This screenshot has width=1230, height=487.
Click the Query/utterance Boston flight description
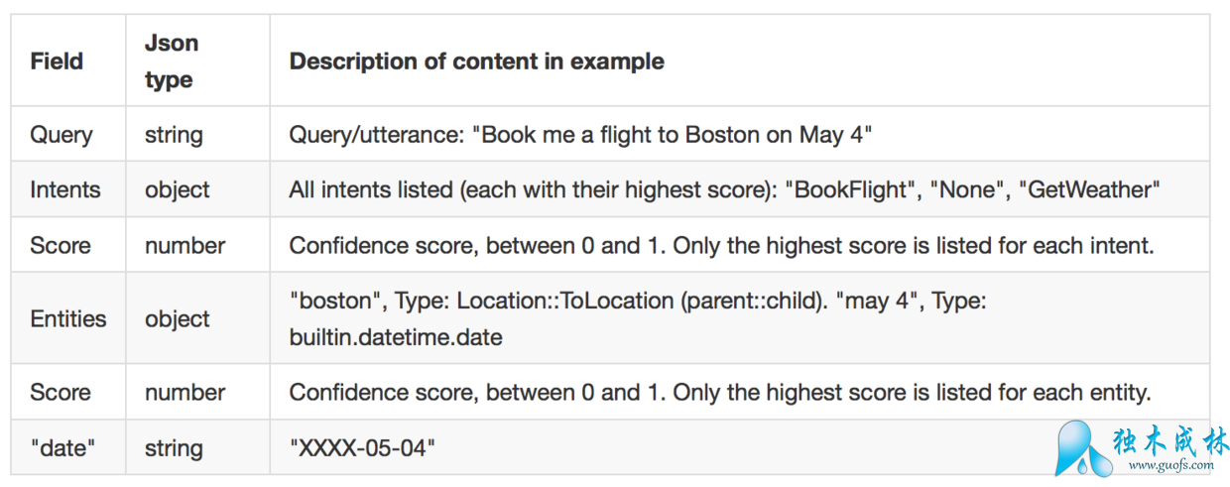580,134
